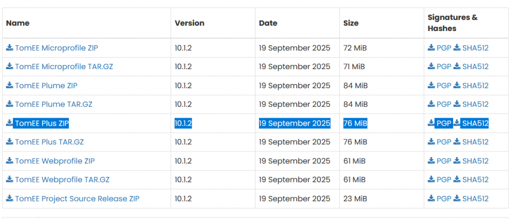Get PGP signature for Project Source Release ZIP
Image resolution: width=514 pixels, height=219 pixels.
444,198
